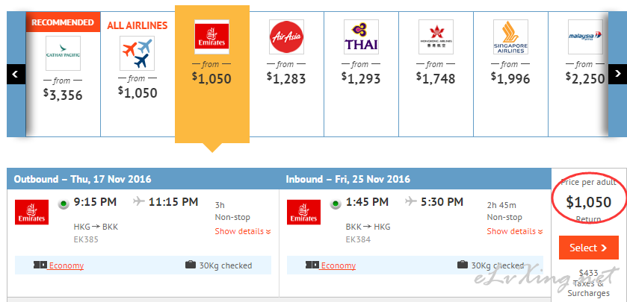Select the Cathay Pacific recommended airline logo
Screen dimensions: 627x302
point(63,53)
